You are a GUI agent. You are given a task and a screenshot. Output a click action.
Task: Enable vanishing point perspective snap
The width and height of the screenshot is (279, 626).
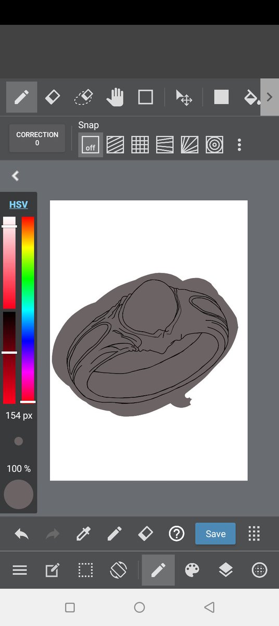click(165, 145)
